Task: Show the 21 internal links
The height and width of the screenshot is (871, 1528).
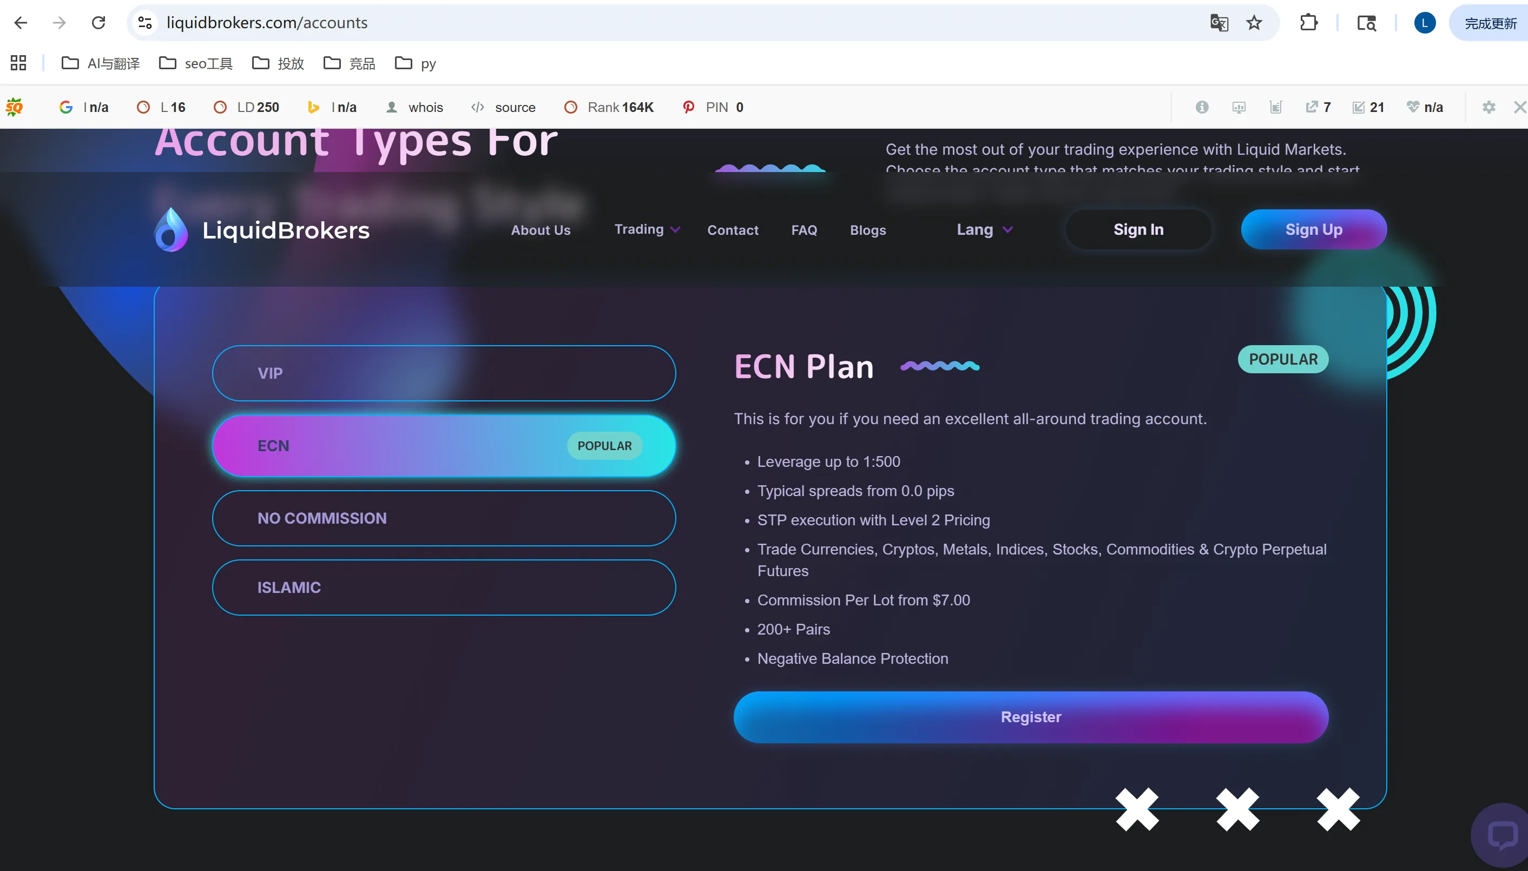Action: (1368, 107)
